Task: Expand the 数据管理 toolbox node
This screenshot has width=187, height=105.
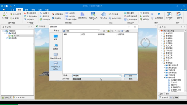Action: click(162, 33)
